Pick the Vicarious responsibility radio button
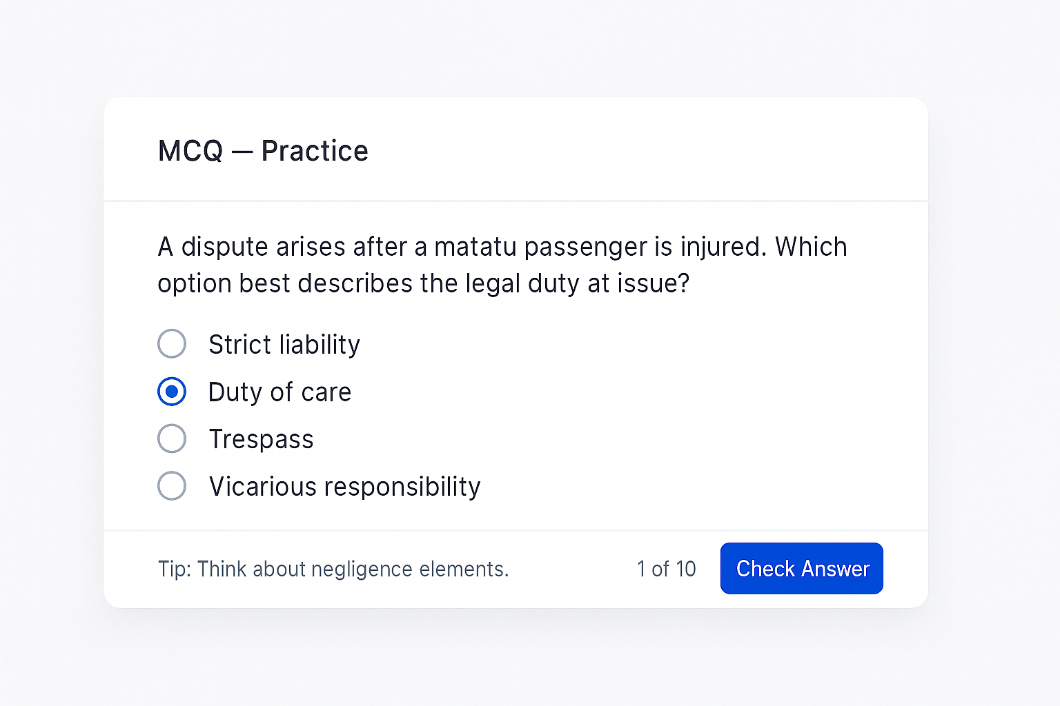The width and height of the screenshot is (1060, 706). (172, 486)
